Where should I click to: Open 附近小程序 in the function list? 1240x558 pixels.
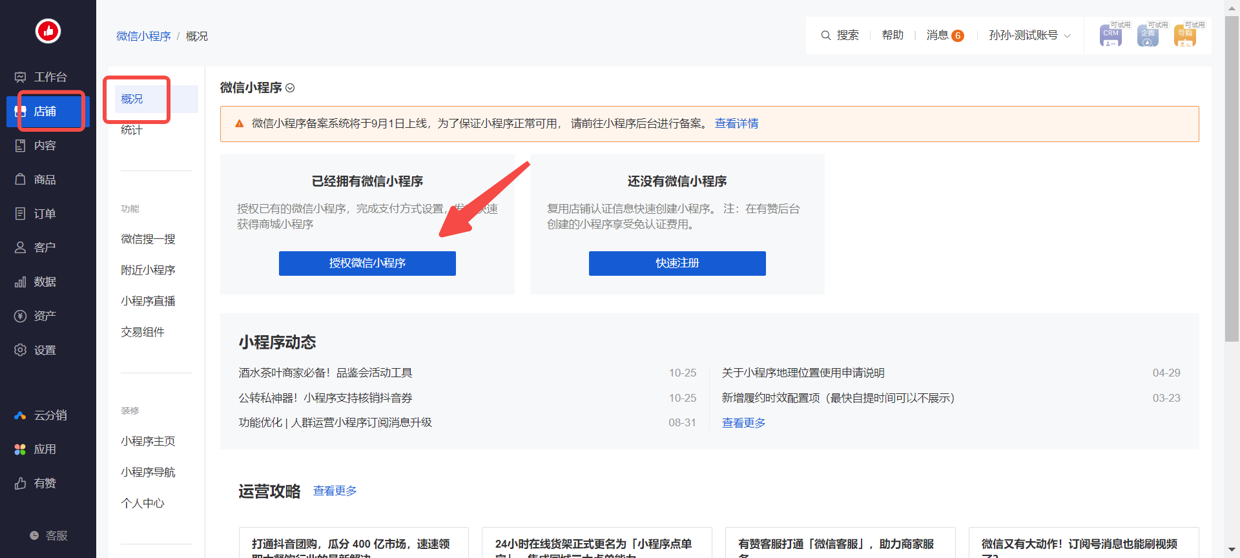[x=148, y=270]
